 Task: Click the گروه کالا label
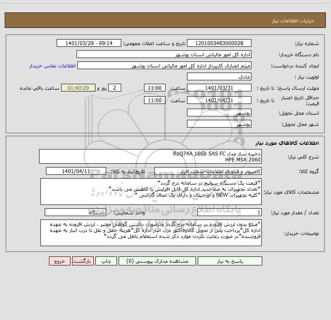tap(309, 171)
